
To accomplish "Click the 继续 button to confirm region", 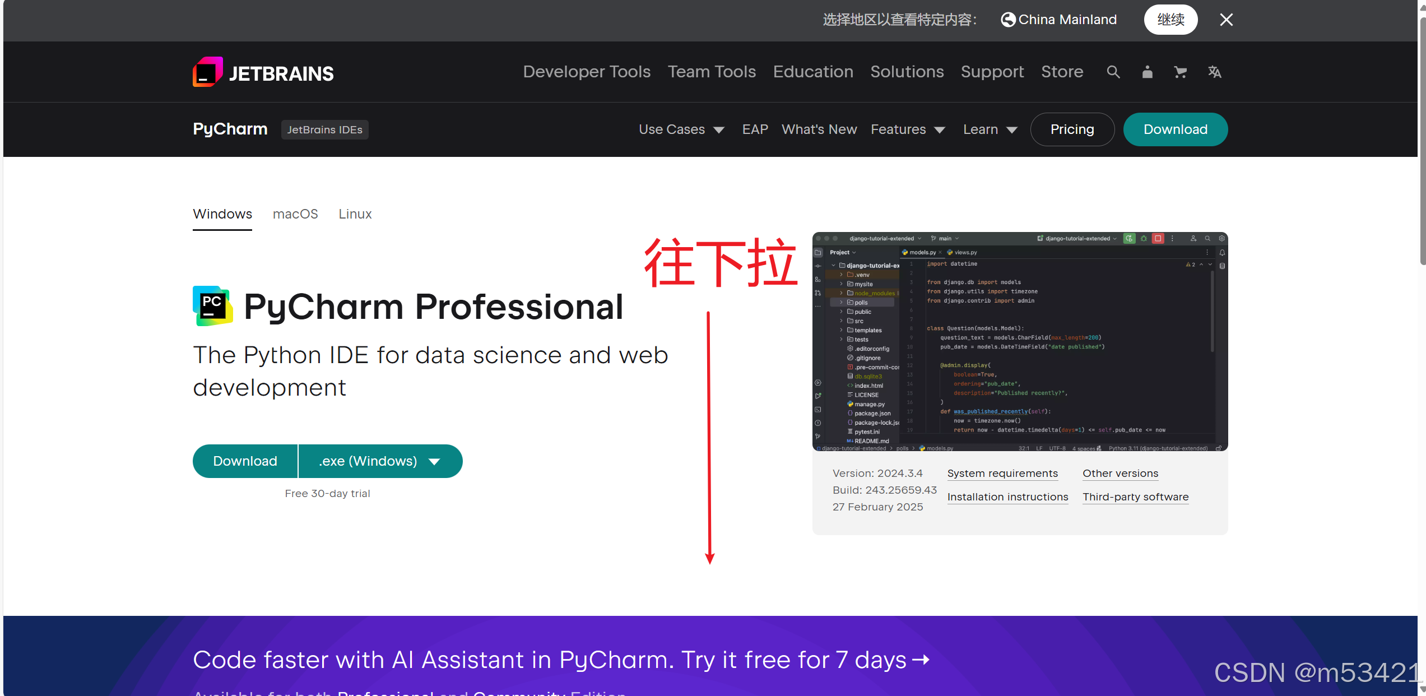I will pos(1170,19).
